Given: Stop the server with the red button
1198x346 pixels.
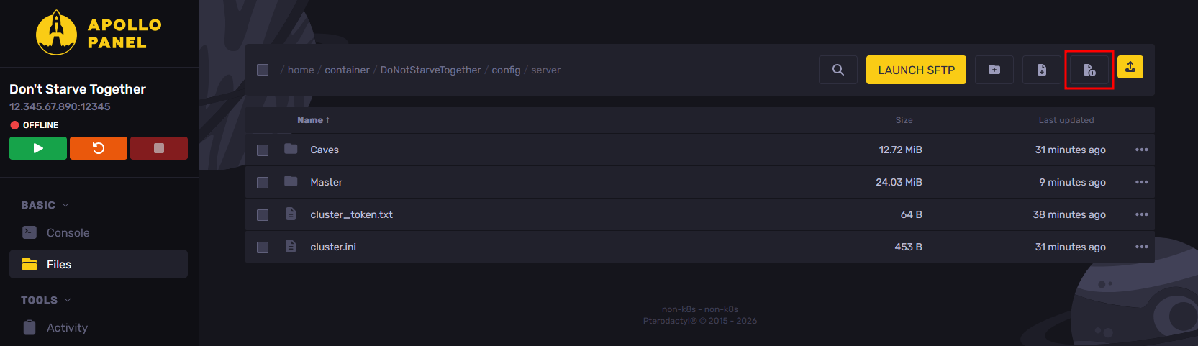Looking at the screenshot, I should 159,148.
